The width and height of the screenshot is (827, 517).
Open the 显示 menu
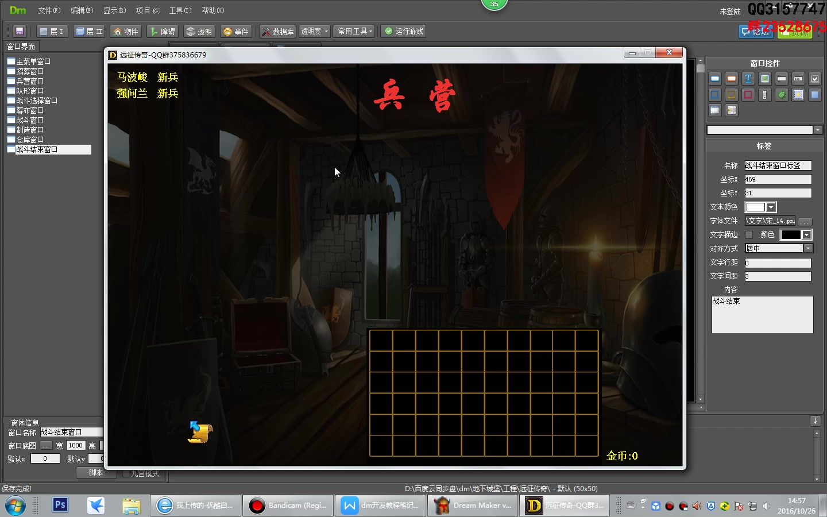click(114, 10)
